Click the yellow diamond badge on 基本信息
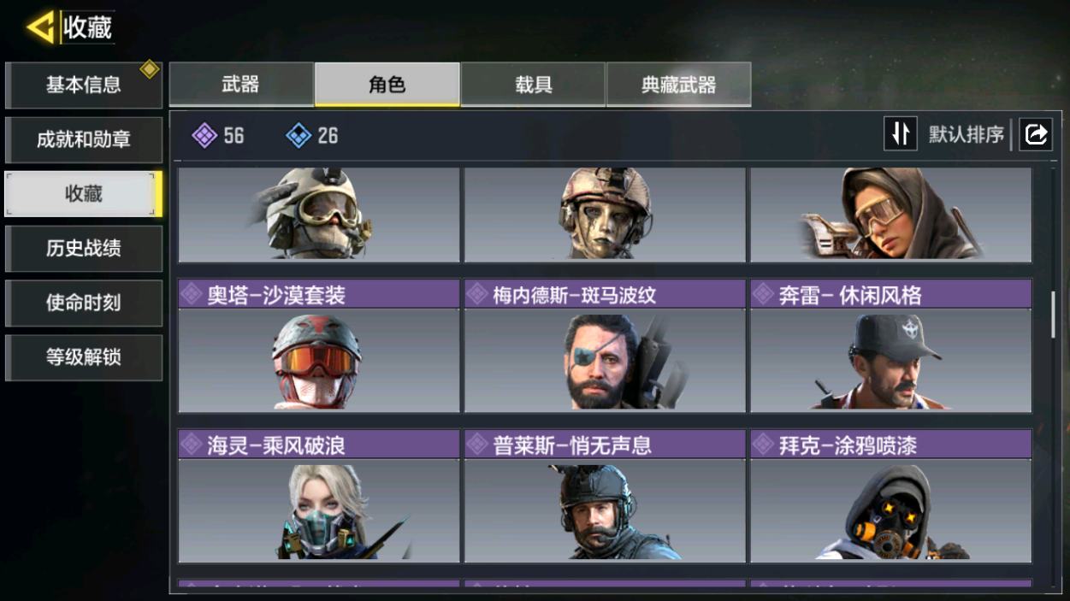Viewport: 1070px width, 601px height. tap(150, 69)
